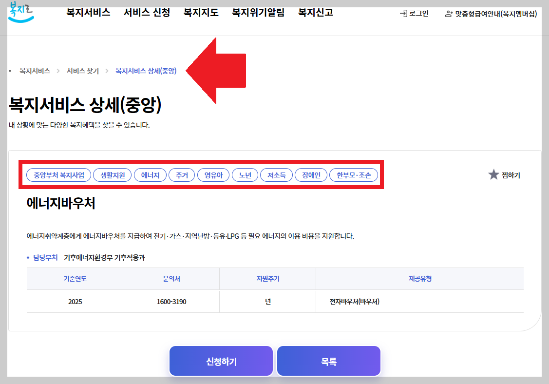Viewport: 549px width, 384px height.
Task: Select the 노년 category tag
Action: click(245, 175)
